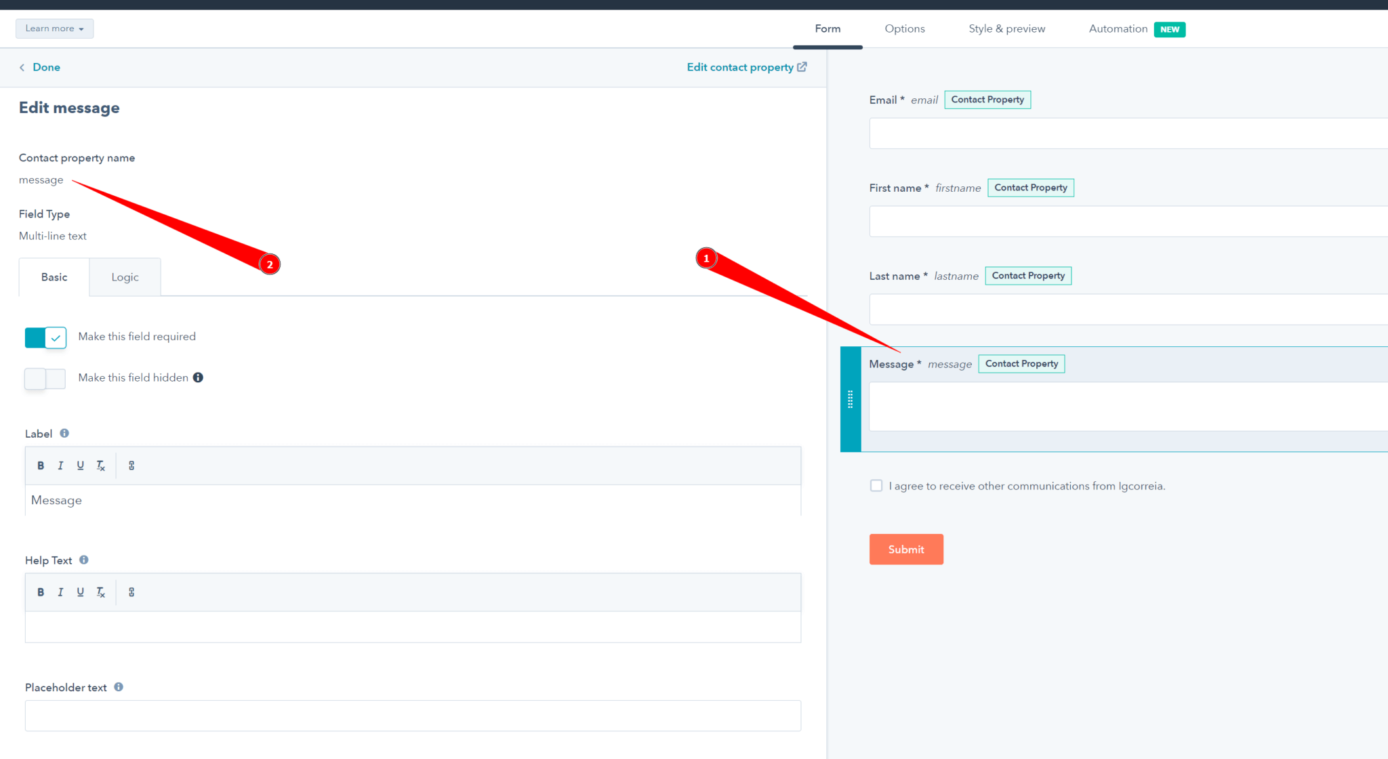The height and width of the screenshot is (759, 1388).
Task: Click the drag handle on the Message field
Action: pyautogui.click(x=850, y=399)
